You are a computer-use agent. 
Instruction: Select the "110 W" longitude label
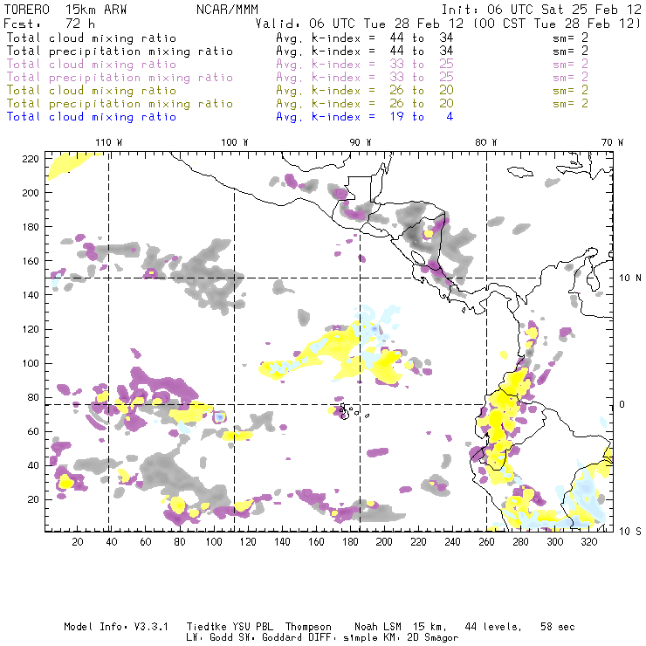pyautogui.click(x=109, y=142)
